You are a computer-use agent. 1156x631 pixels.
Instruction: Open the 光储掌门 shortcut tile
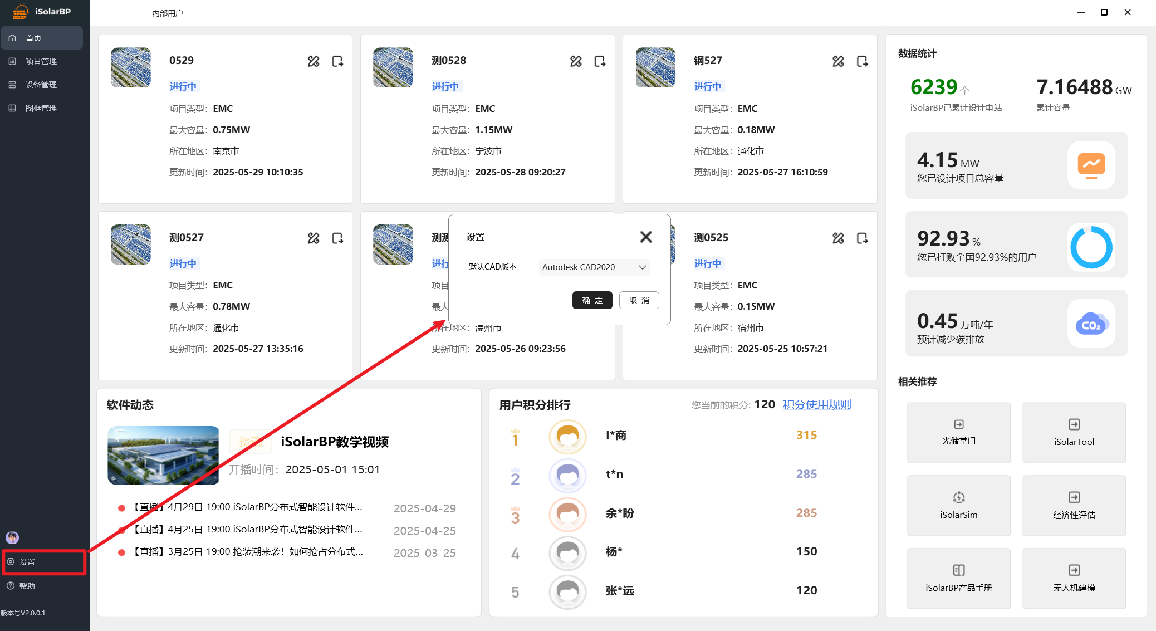click(958, 432)
